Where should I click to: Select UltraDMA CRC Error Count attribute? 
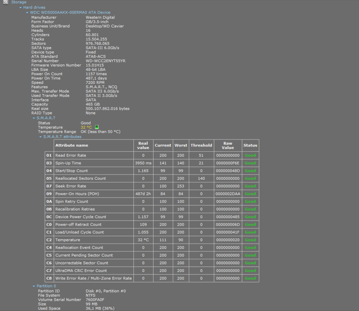(81, 271)
